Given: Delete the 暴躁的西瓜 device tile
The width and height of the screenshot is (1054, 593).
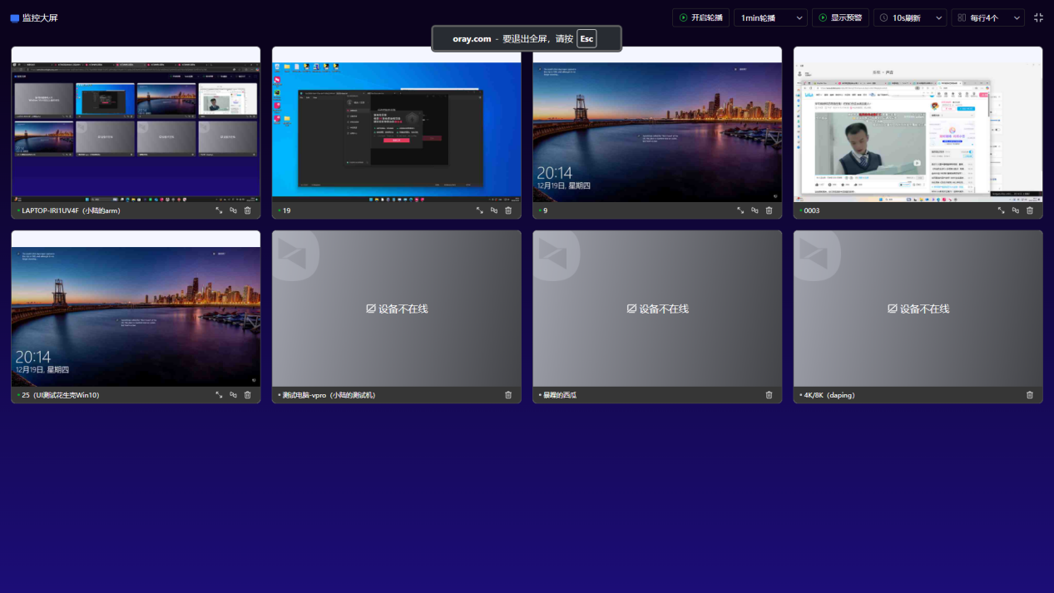Looking at the screenshot, I should [769, 395].
